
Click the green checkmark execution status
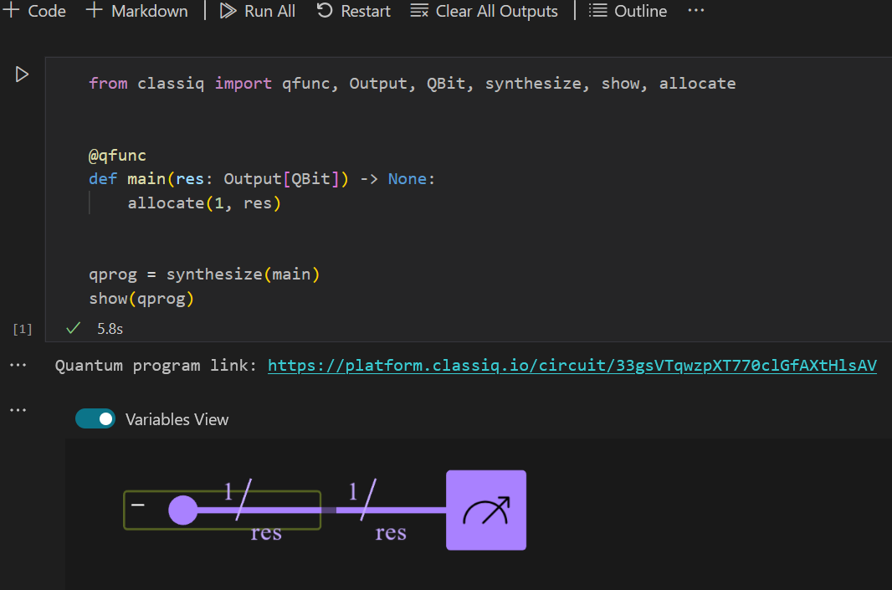(73, 328)
